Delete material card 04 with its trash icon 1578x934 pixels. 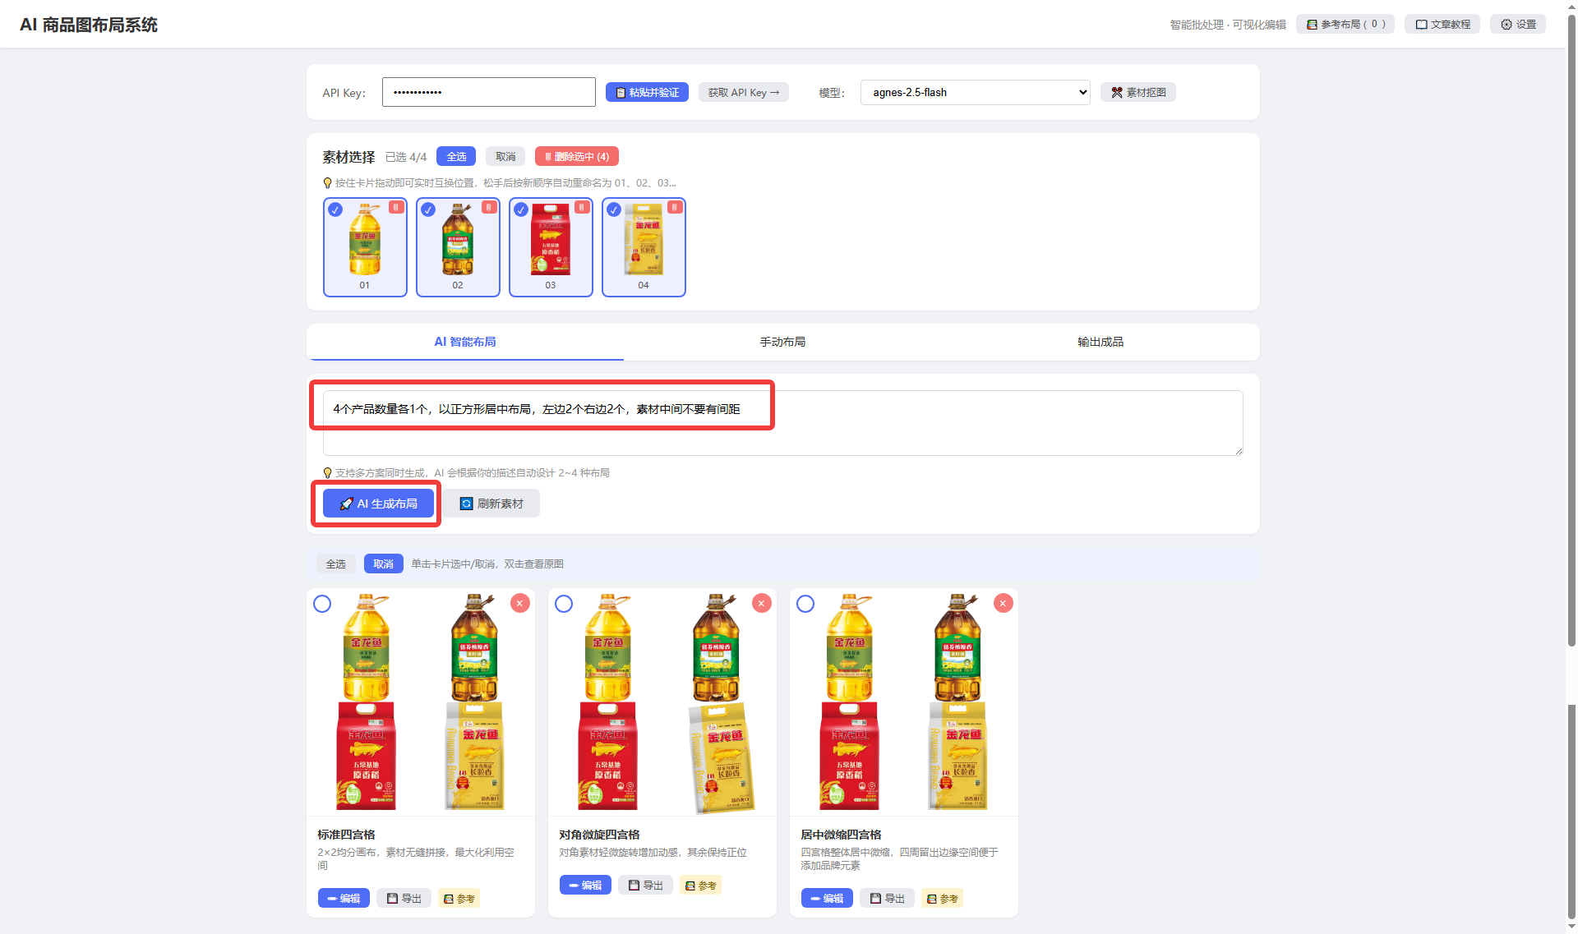point(675,208)
